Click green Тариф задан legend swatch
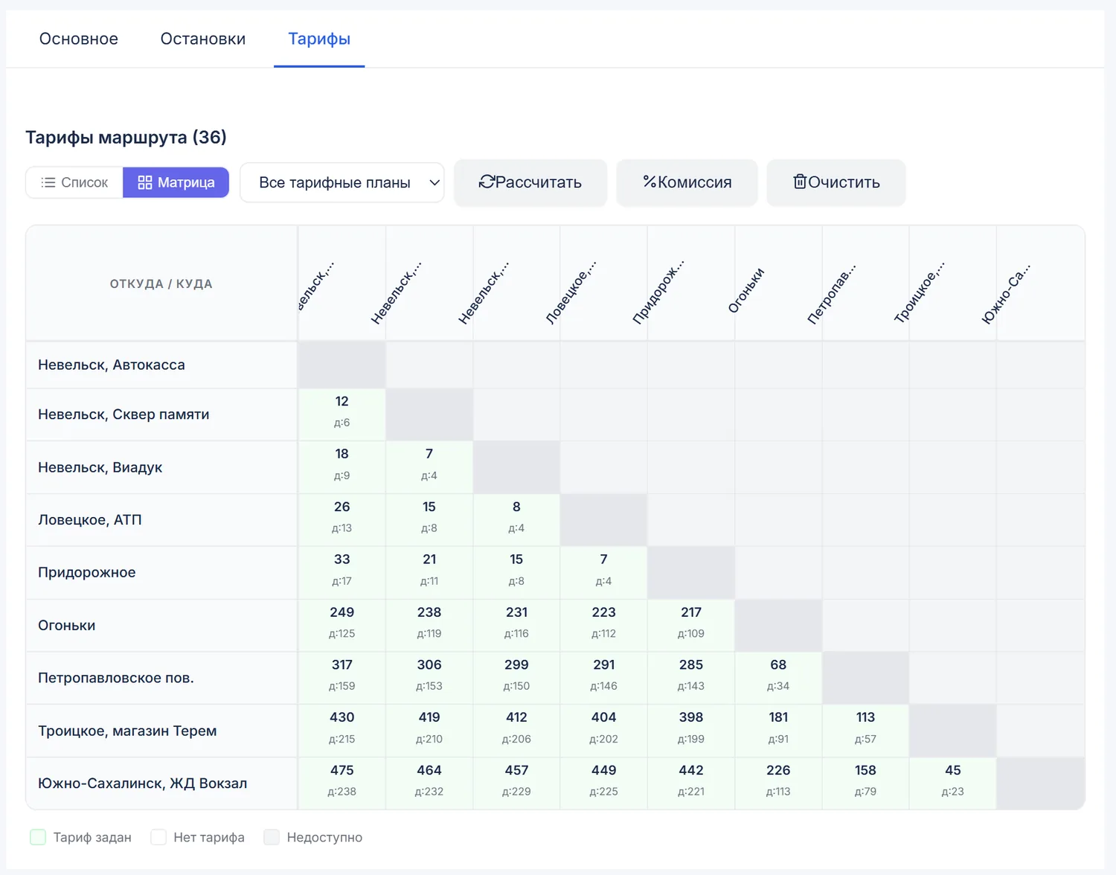The image size is (1116, 875). click(38, 837)
